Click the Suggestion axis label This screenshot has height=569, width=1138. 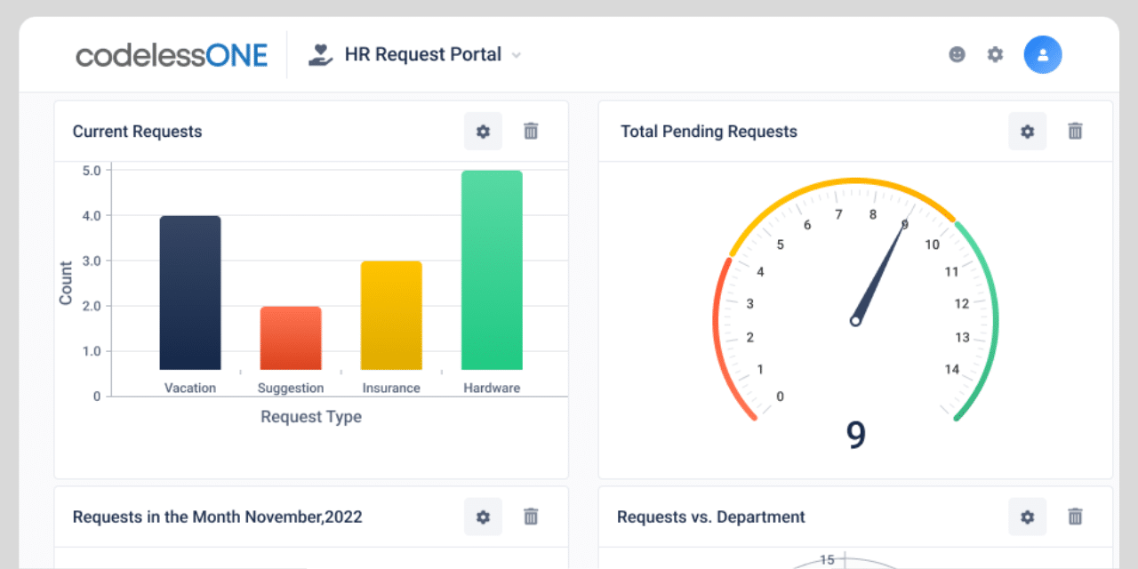[291, 388]
